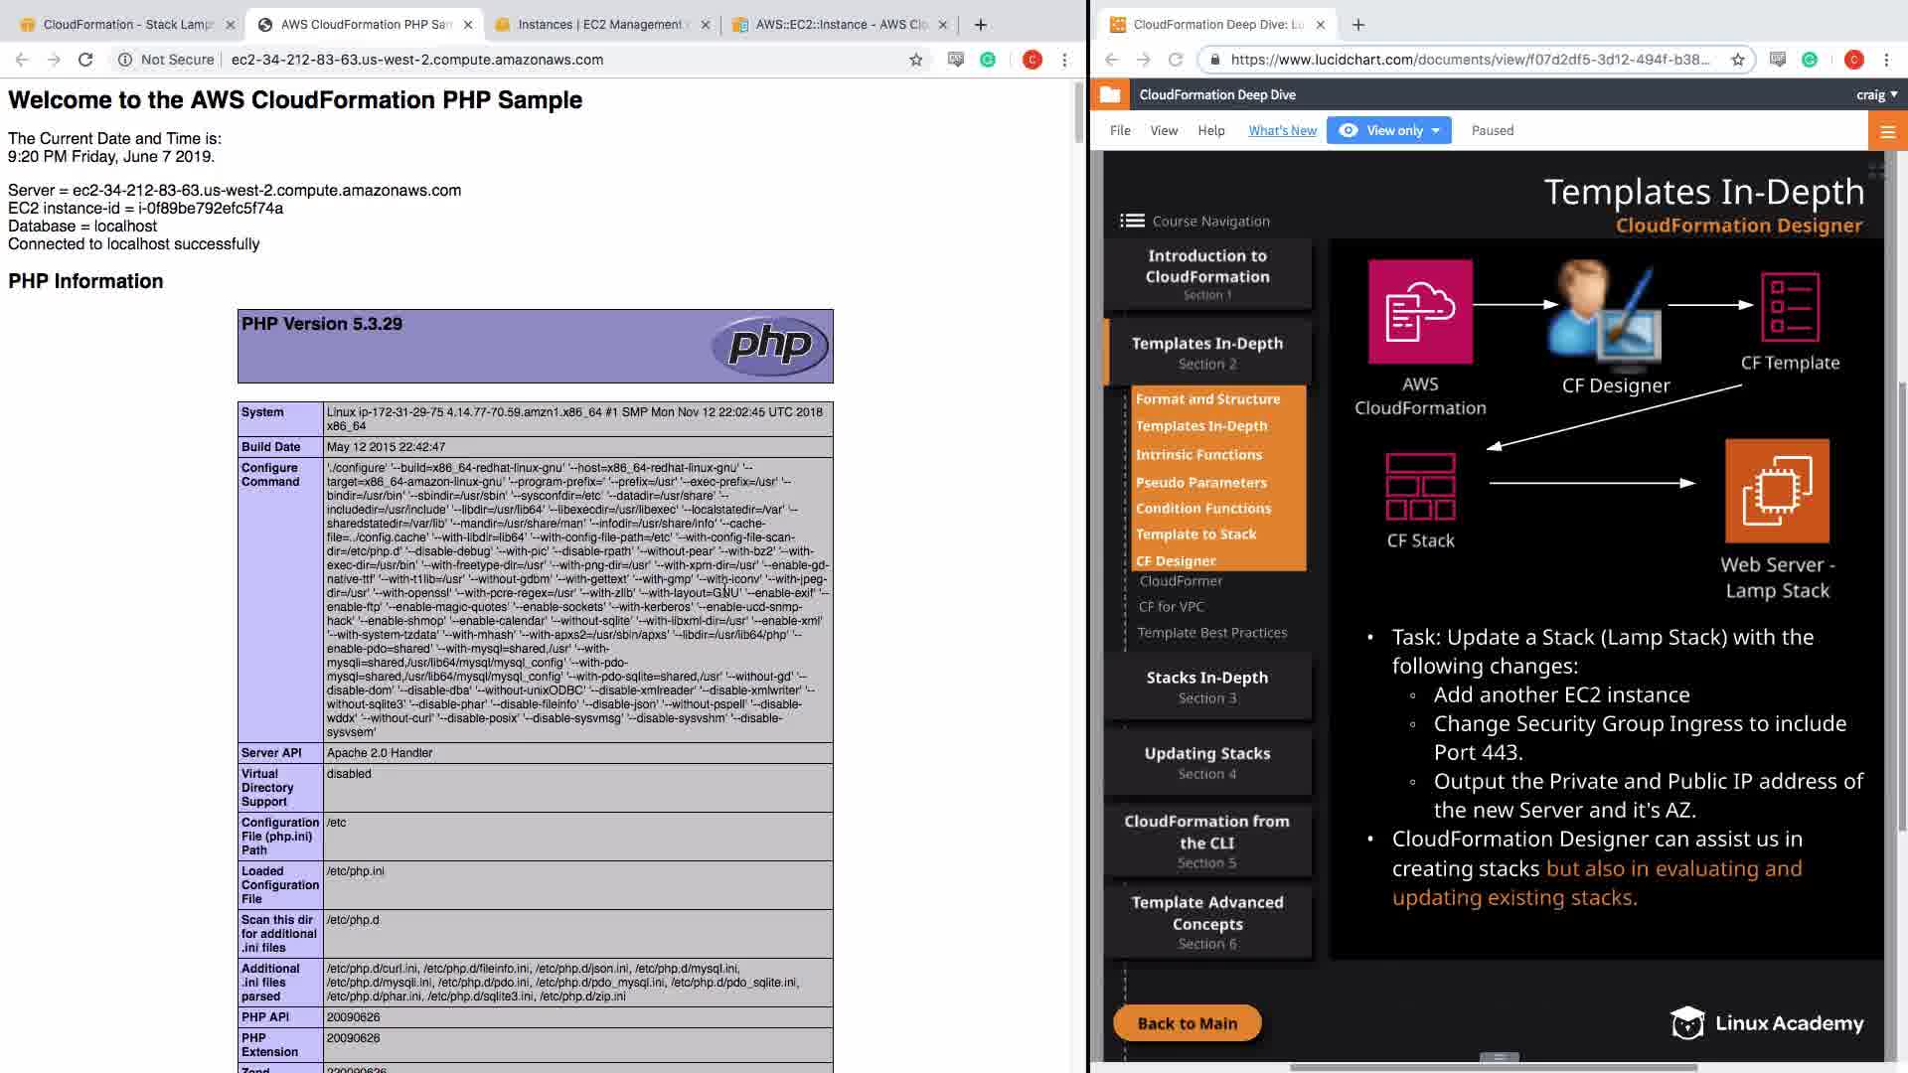Click the PHP page vertical scrollbar

[1078, 111]
